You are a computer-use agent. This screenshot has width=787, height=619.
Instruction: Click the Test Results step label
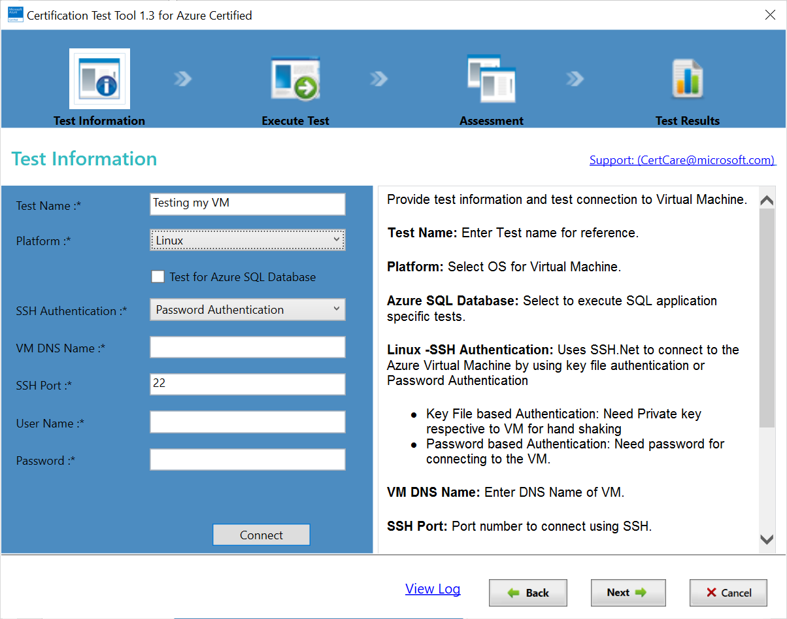click(688, 121)
